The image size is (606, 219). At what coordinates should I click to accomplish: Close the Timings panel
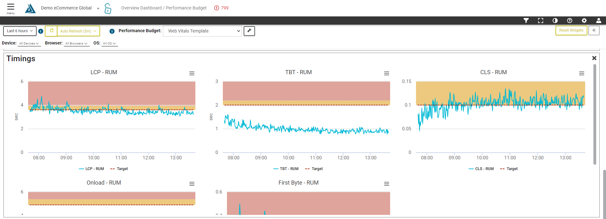(x=594, y=58)
